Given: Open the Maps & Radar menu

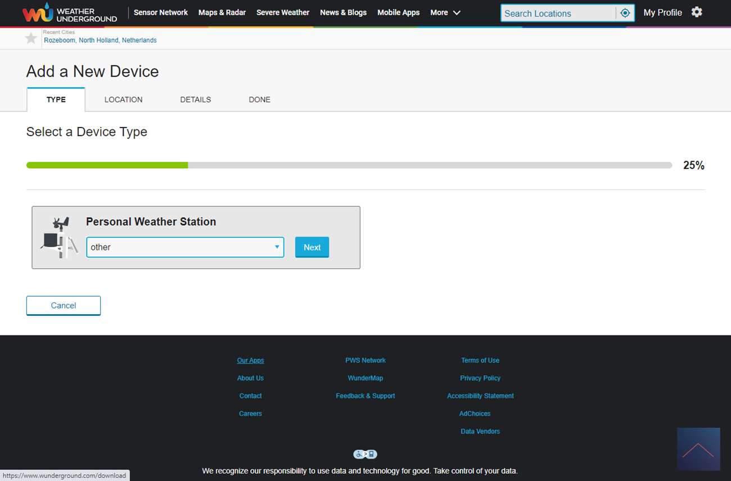Looking at the screenshot, I should [x=222, y=12].
